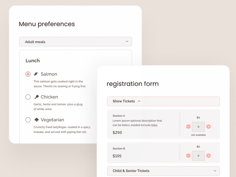Viewport: 236px width, 177px height.
Task: Click the Section B quantity field
Action: [x=198, y=155]
